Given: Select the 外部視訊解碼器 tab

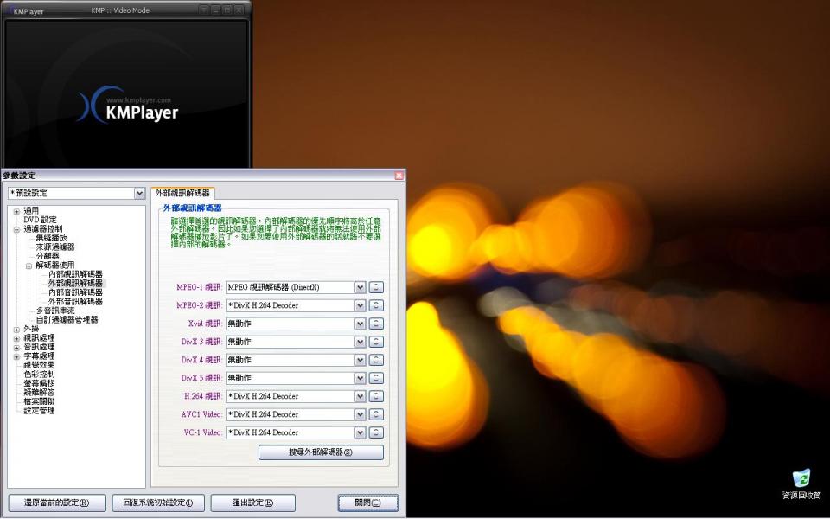Looking at the screenshot, I should pyautogui.click(x=182, y=194).
